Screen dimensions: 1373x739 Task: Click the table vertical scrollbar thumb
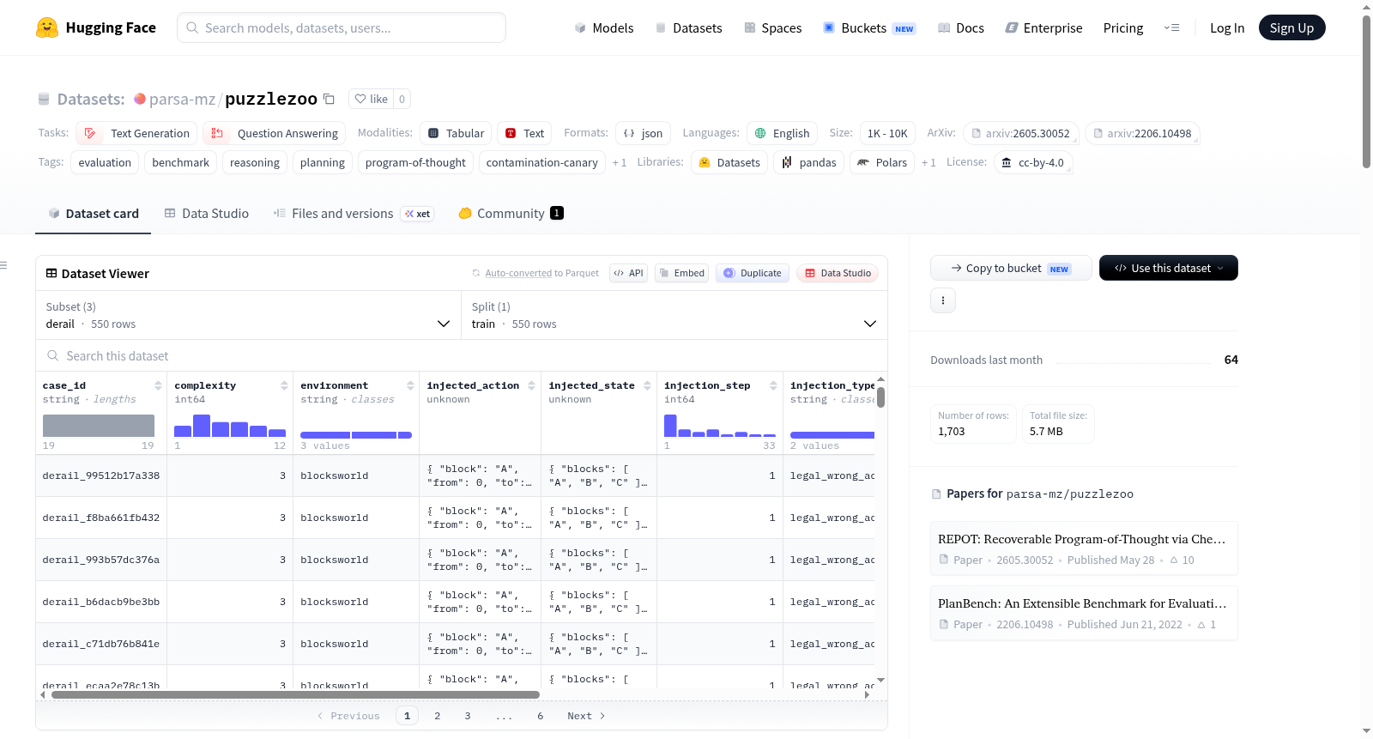pyautogui.click(x=880, y=397)
